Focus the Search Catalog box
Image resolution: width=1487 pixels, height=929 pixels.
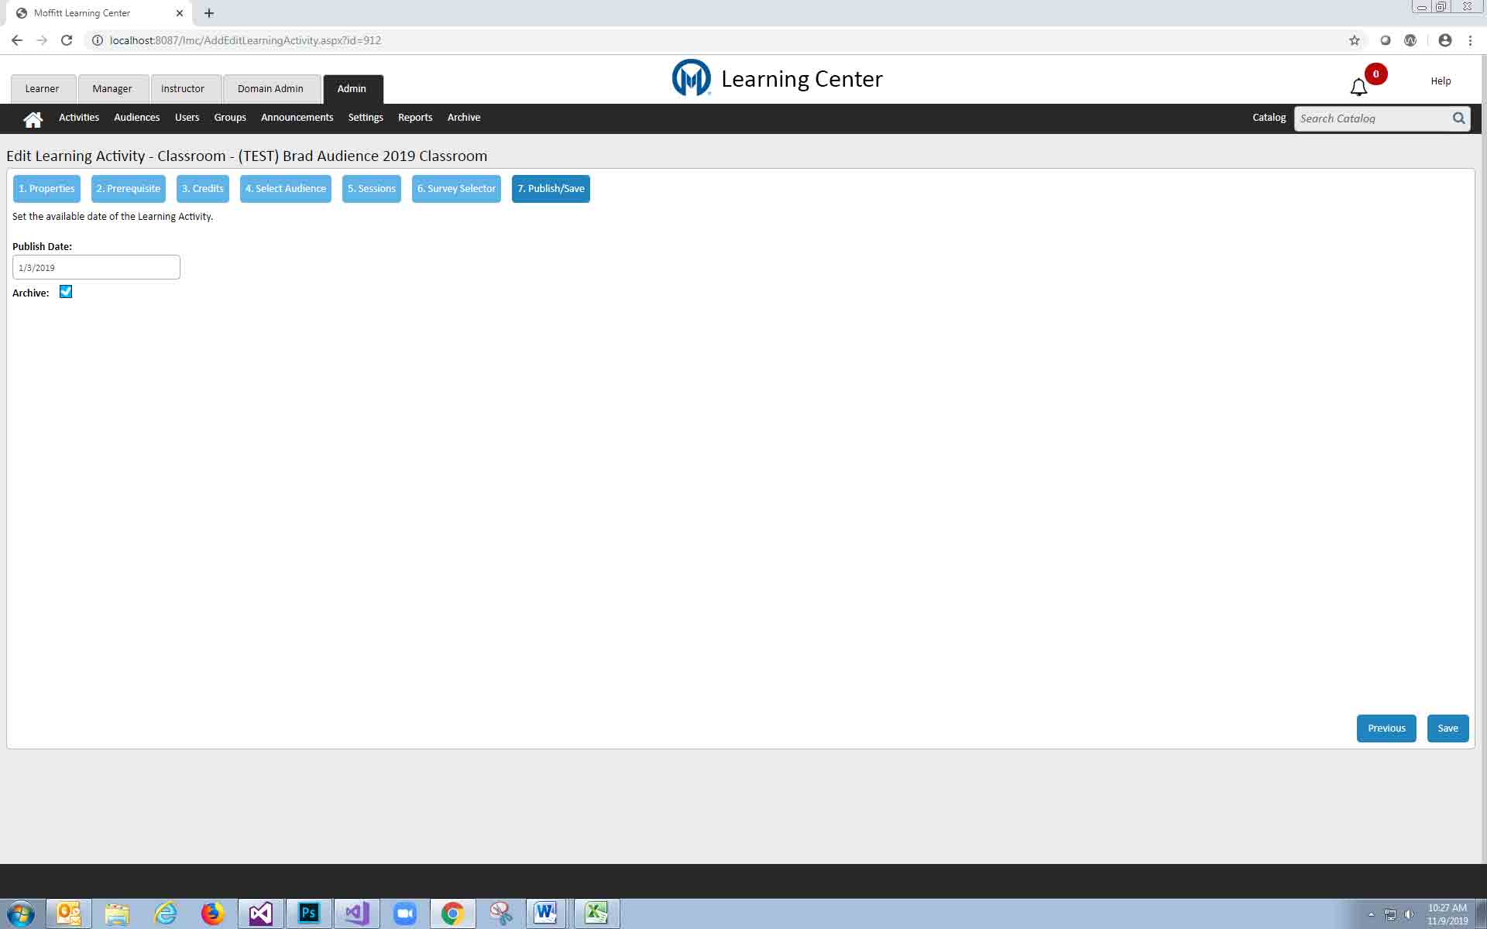point(1371,118)
